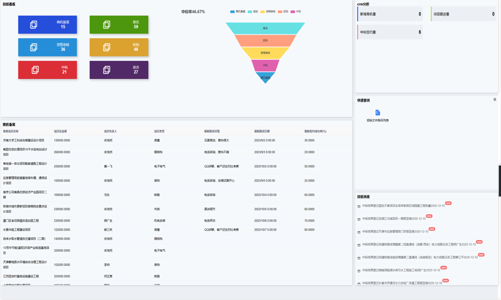Open the 天津市应急管理局 bid result message

395,231
